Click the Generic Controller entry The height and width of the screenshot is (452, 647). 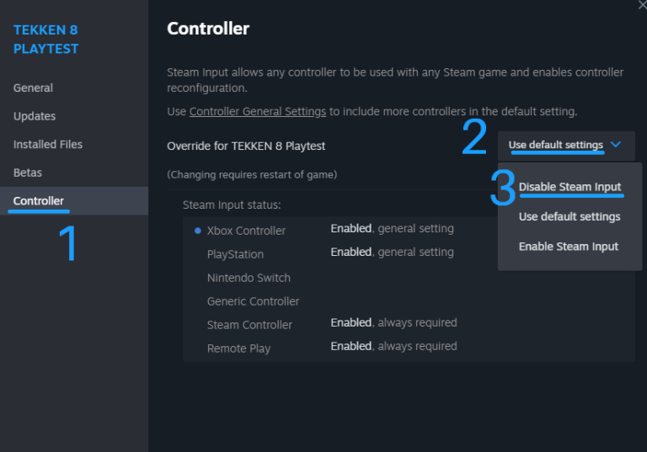tap(254, 301)
